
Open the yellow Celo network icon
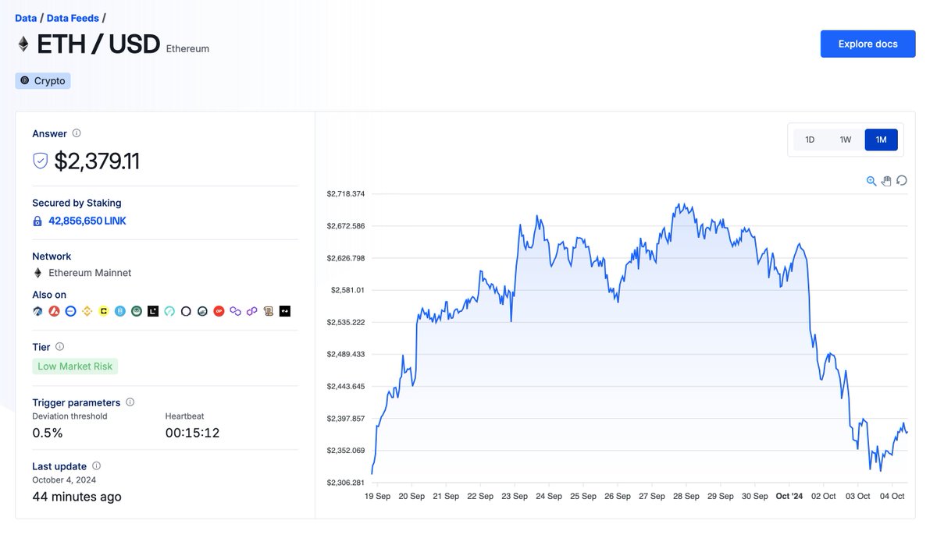(104, 311)
